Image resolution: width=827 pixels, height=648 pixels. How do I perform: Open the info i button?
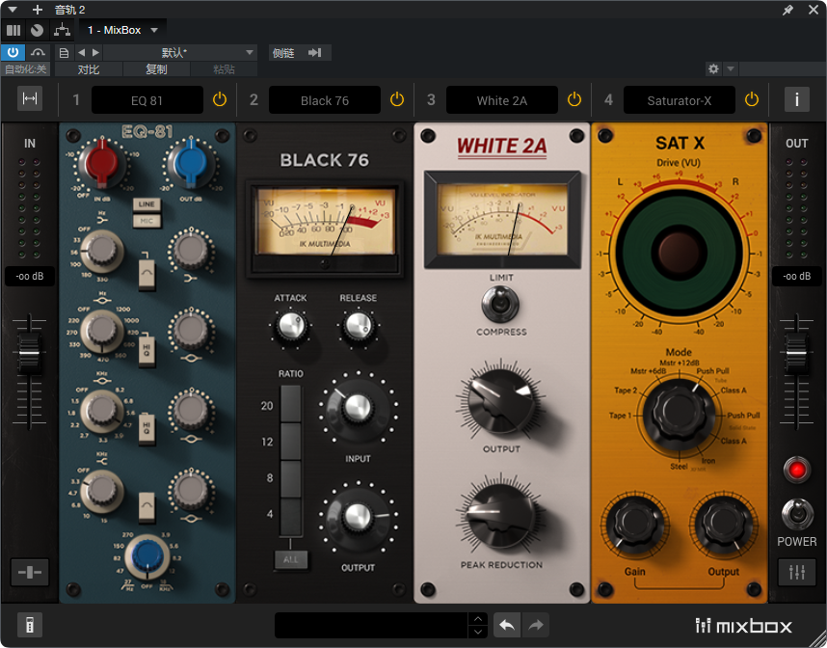796,99
